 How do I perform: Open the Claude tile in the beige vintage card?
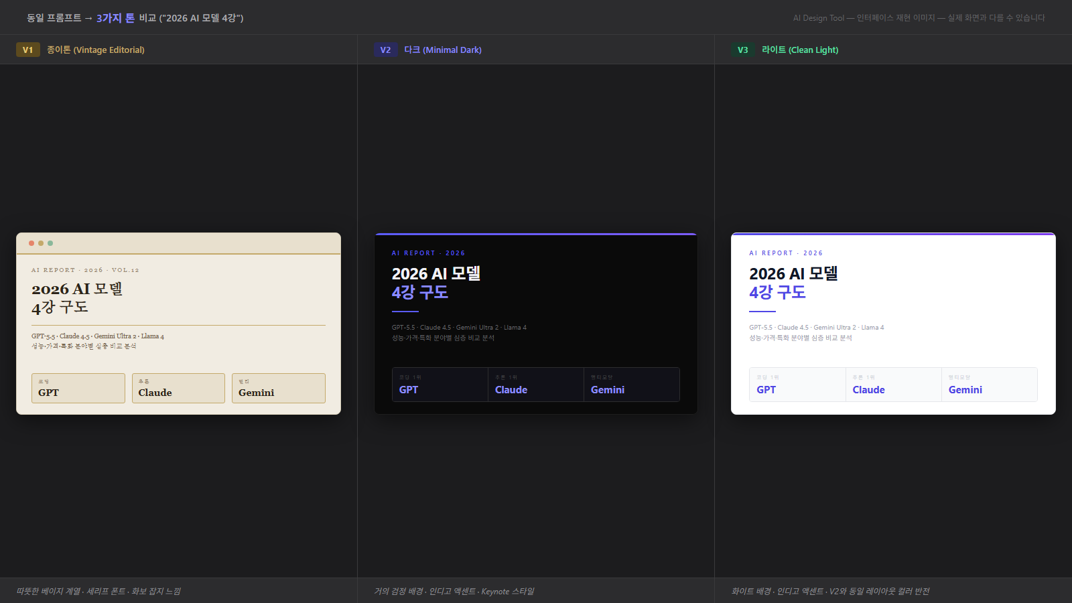point(178,388)
